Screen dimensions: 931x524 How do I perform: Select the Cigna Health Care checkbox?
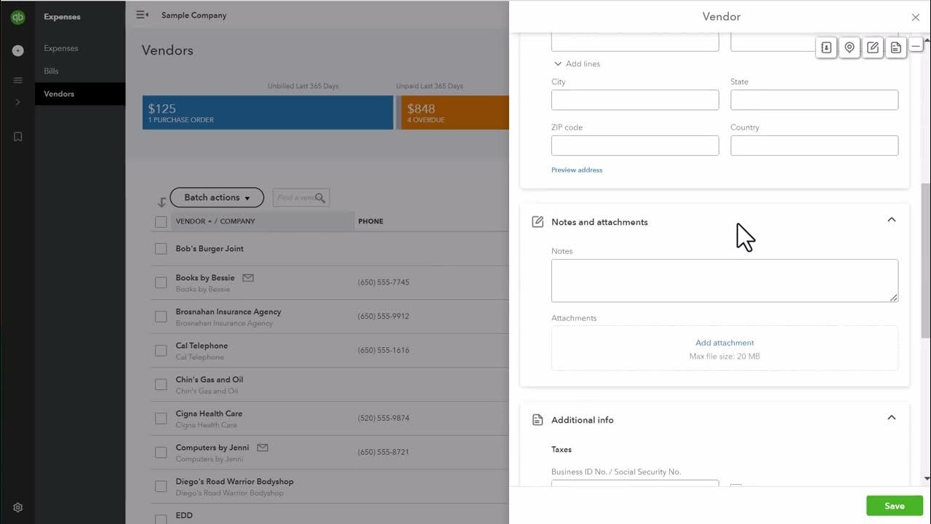point(161,418)
